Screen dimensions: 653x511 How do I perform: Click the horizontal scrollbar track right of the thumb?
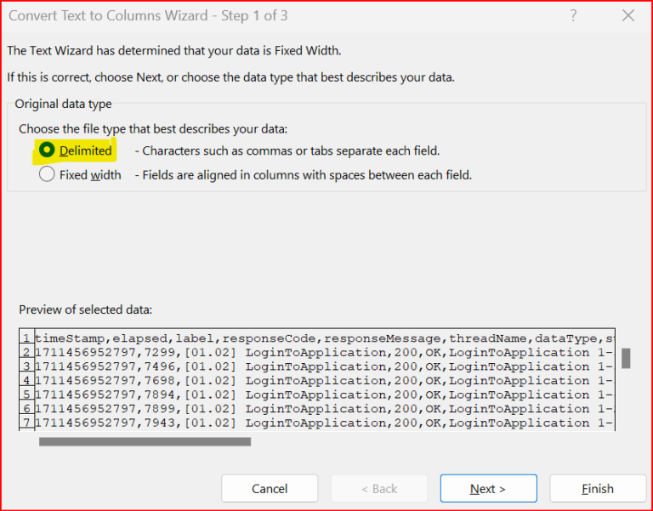[x=425, y=441]
